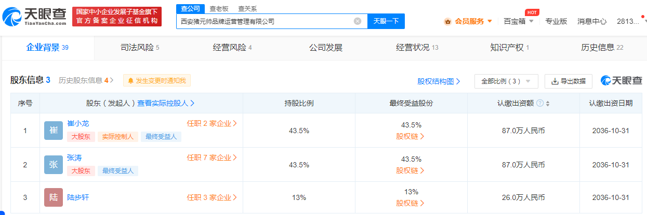Sort by 认缴出资额 column arrows

pyautogui.click(x=548, y=103)
